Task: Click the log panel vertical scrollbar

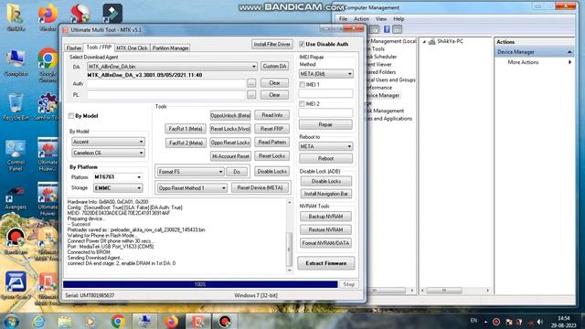Action: point(289,237)
